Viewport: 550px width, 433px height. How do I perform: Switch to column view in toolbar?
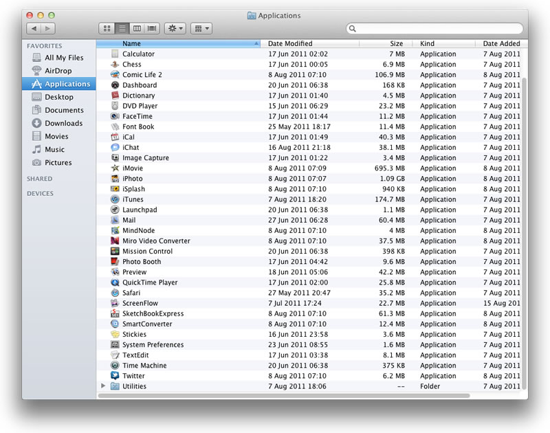click(x=137, y=28)
